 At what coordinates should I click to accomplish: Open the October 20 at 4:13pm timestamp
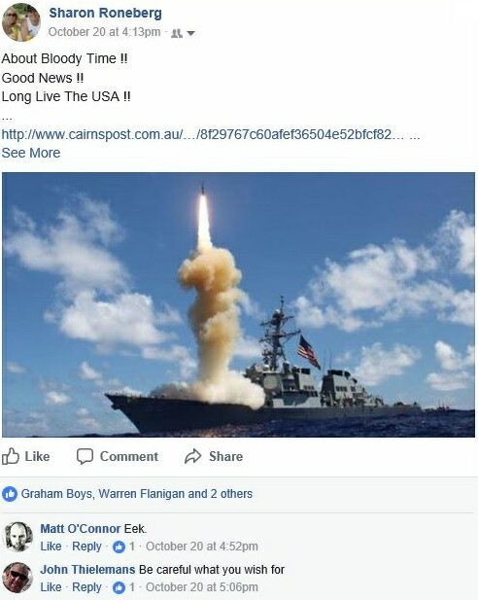click(104, 32)
